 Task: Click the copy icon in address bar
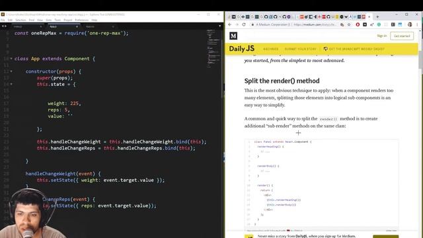(x=342, y=24)
